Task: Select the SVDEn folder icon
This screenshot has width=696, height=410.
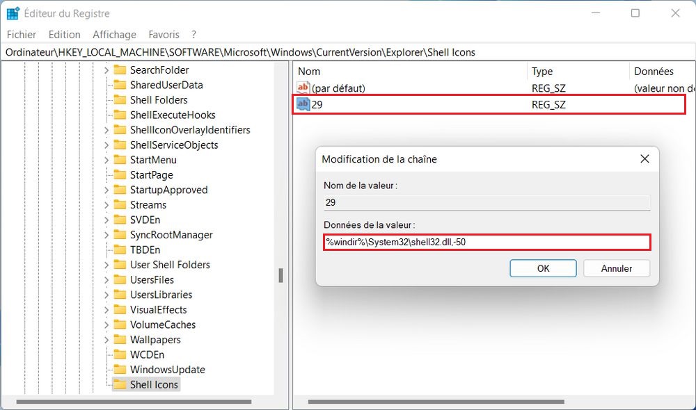Action: (x=120, y=220)
